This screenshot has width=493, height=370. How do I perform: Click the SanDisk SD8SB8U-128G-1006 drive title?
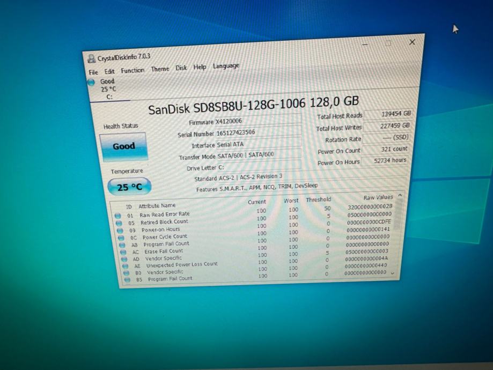tap(253, 106)
